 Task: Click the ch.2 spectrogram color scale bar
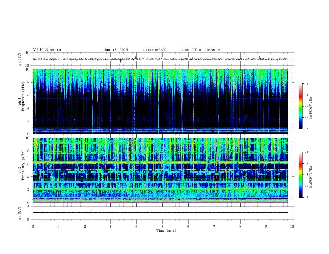click(x=300, y=175)
